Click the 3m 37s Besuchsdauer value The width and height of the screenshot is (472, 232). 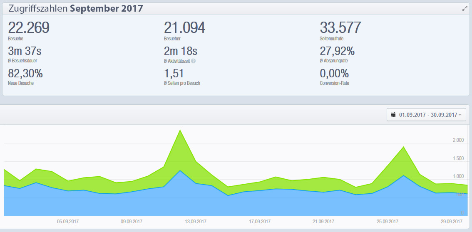tap(25, 52)
